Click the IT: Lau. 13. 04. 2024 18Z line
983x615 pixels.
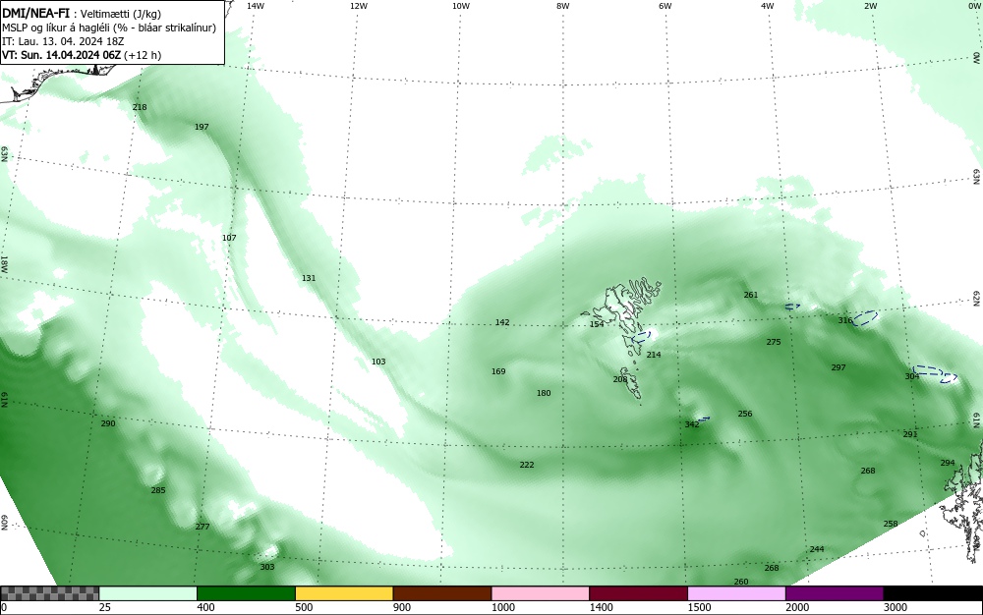[x=63, y=41]
